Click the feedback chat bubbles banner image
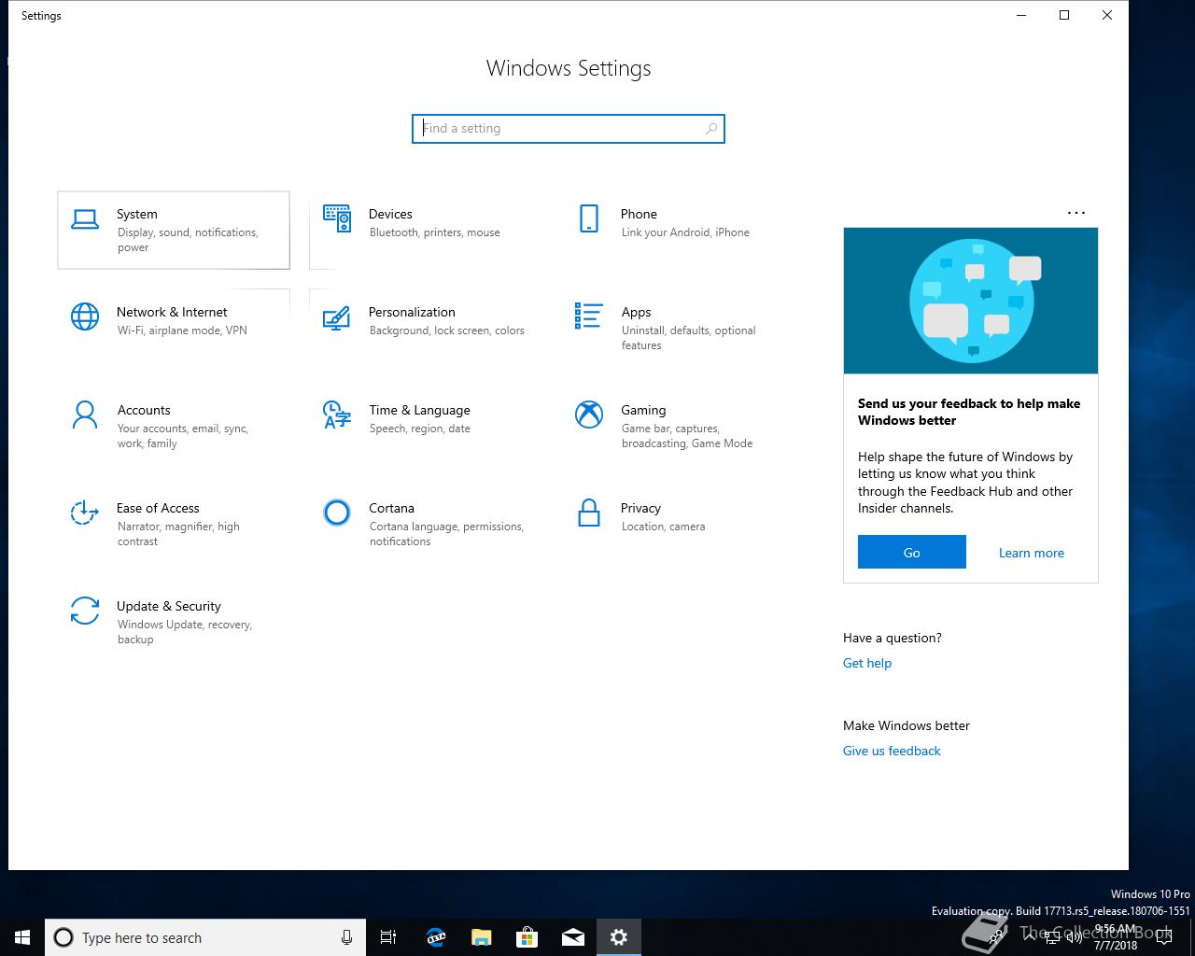 971,301
